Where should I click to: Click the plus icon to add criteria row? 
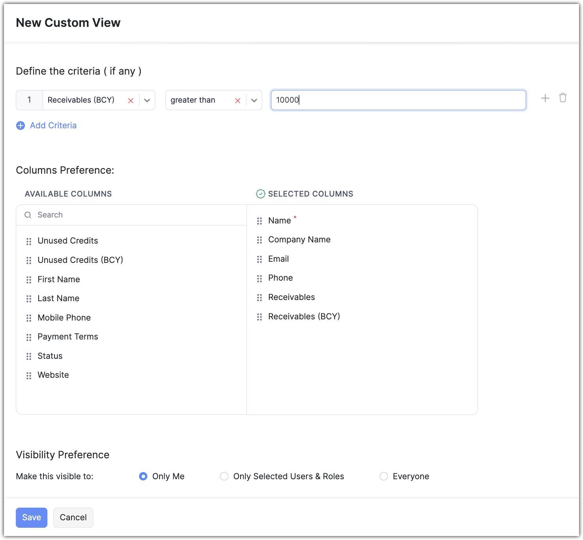click(545, 98)
